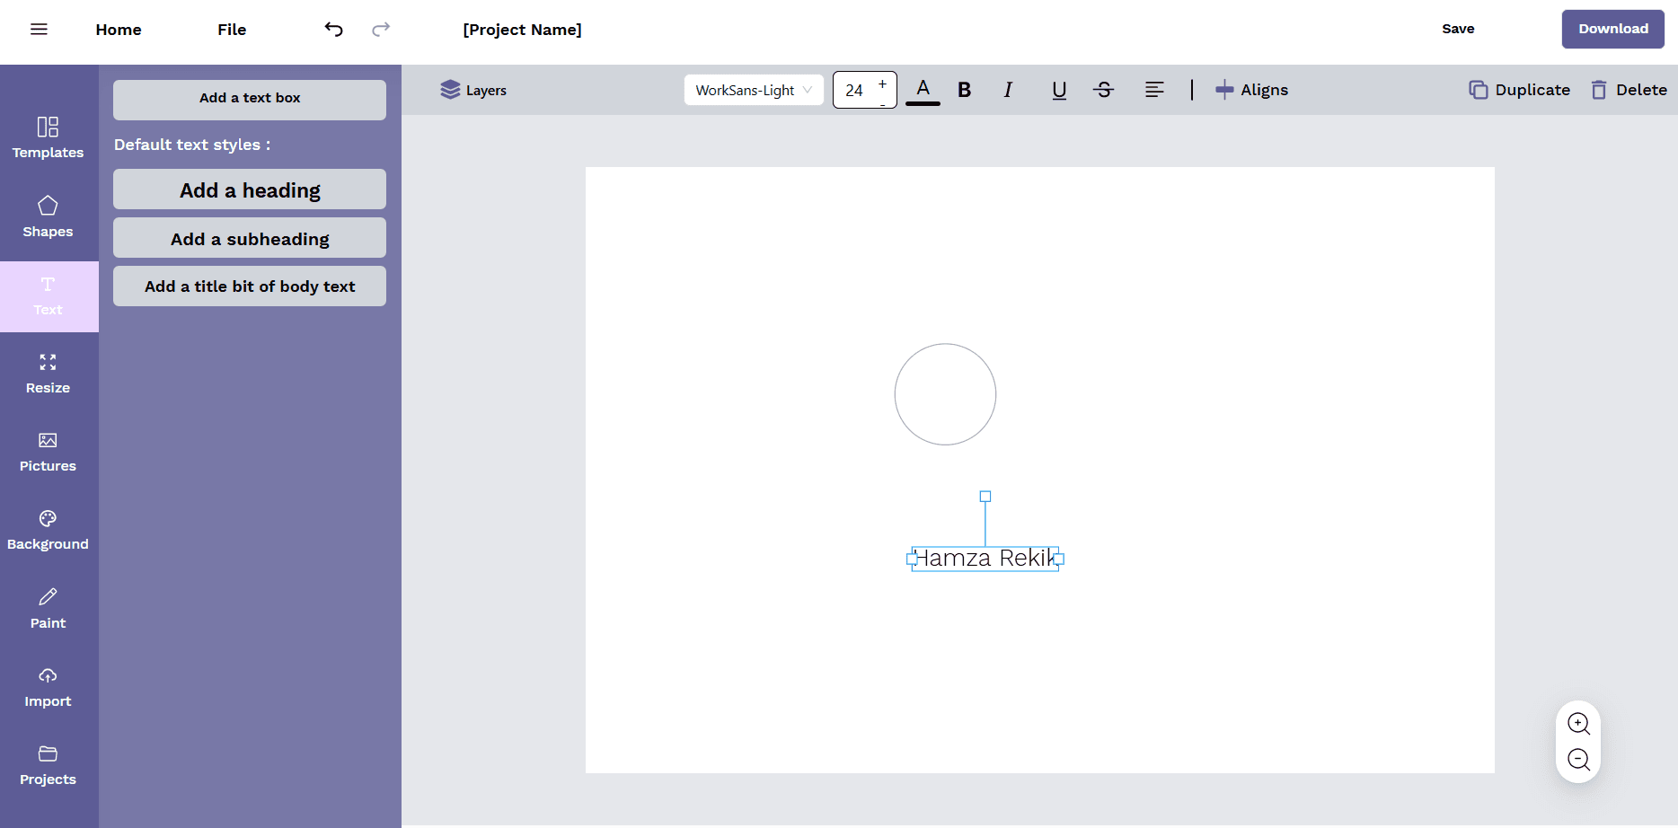Open the Projects sidebar panel
Screen dimensions: 1678x828
[49, 765]
